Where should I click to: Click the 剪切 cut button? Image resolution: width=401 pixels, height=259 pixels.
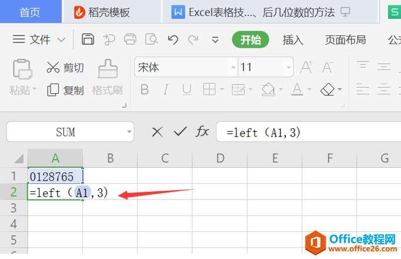pyautogui.click(x=65, y=68)
